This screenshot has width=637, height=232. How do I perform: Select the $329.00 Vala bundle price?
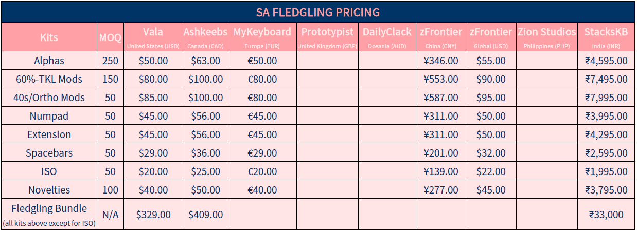153,215
